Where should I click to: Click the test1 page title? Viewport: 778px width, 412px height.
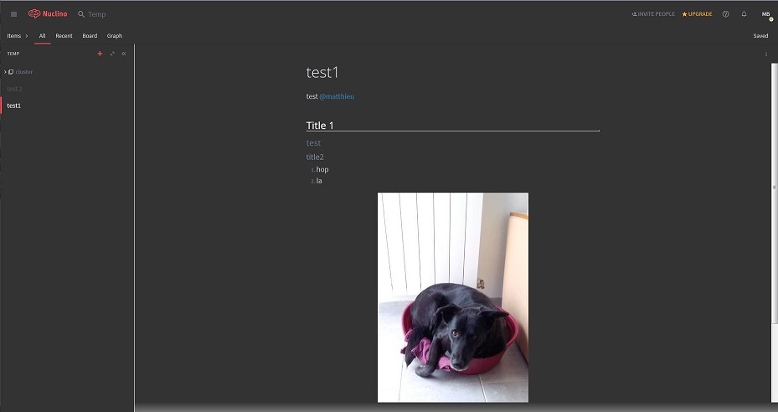[x=322, y=73]
